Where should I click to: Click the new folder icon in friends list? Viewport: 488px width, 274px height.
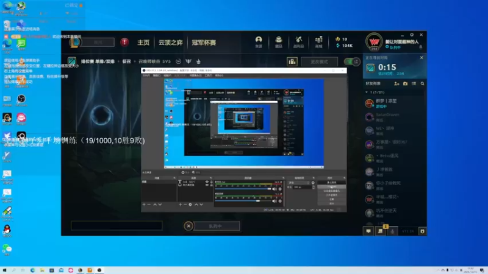[405, 83]
